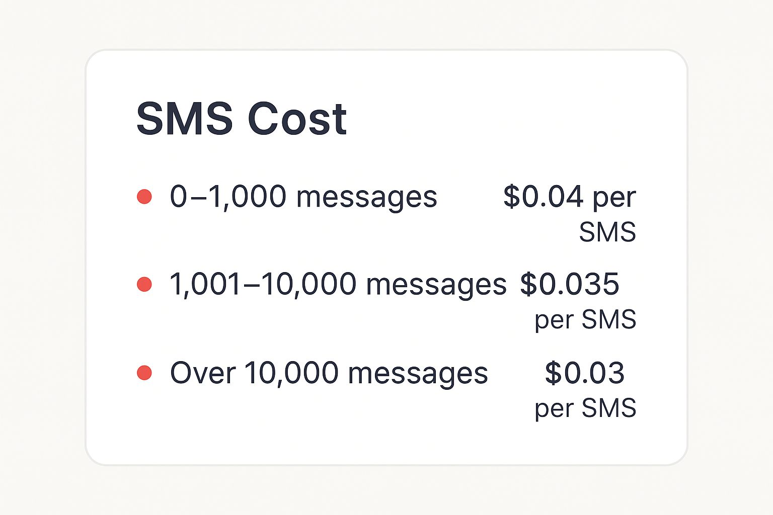The height and width of the screenshot is (515, 773).
Task: Click the word "per" beside $0.04
Action: pyautogui.click(x=614, y=198)
